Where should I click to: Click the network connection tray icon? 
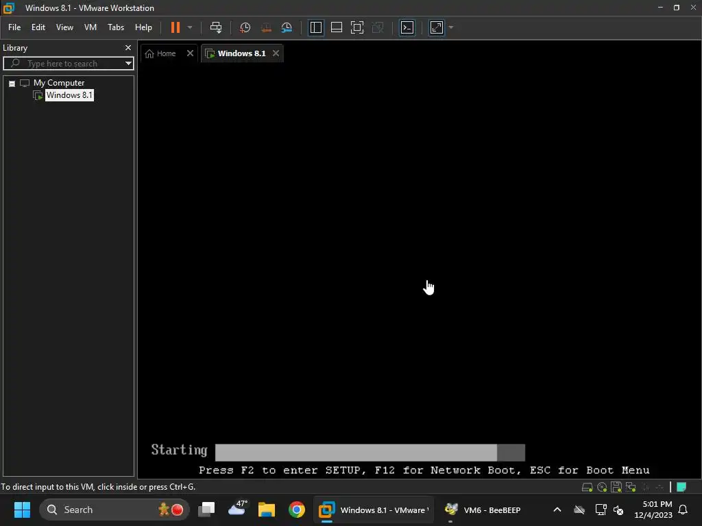[x=601, y=510]
